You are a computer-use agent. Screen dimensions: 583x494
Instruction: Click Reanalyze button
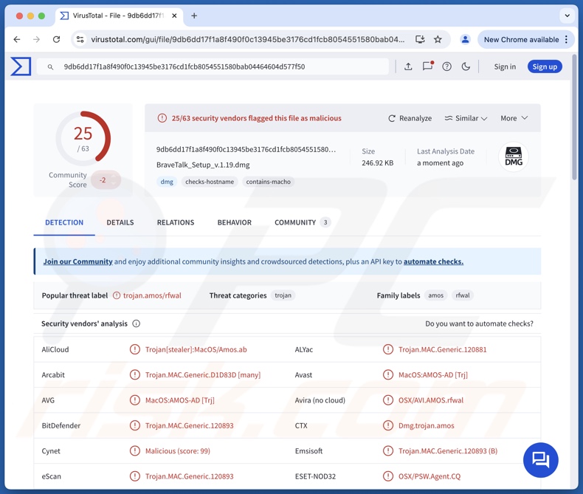pyautogui.click(x=410, y=118)
